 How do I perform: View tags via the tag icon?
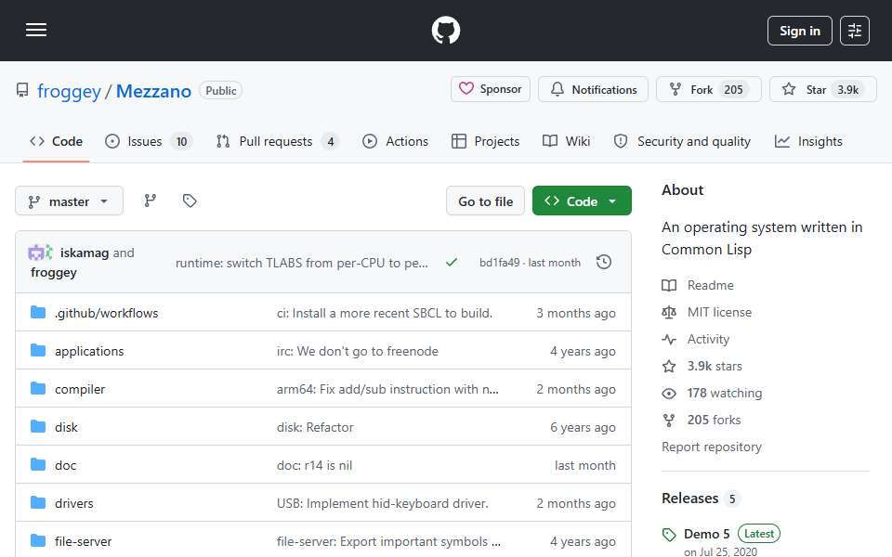pos(190,201)
